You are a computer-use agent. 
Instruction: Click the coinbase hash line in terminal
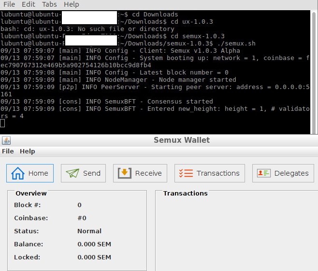pos(76,65)
